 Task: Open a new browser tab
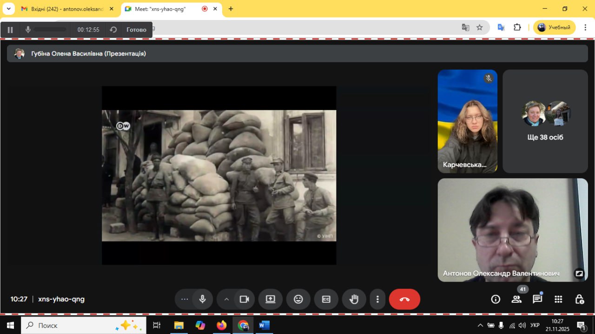(231, 9)
